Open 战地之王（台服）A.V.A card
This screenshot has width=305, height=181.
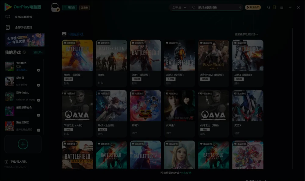pos(77,113)
